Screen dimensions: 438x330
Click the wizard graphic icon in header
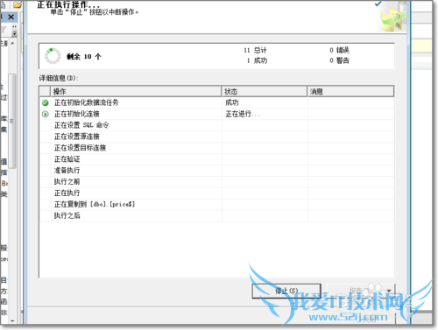(394, 17)
